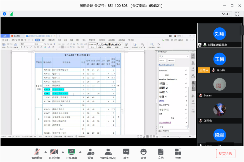
Task: Select Susan's participant tile
Action: coord(219,86)
